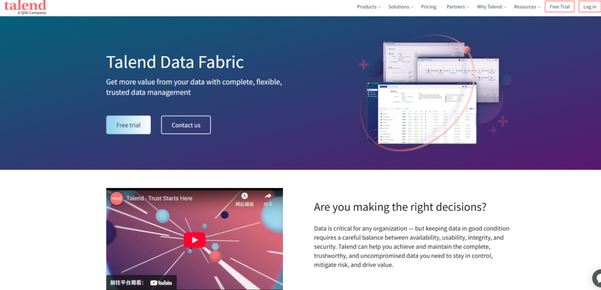
Task: Expand the Resources dropdown
Action: click(527, 7)
